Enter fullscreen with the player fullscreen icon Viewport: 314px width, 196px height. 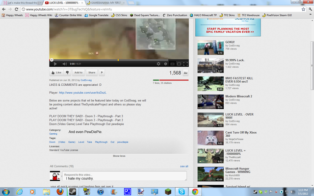pyautogui.click(x=185, y=64)
